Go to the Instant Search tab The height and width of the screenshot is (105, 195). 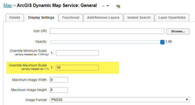click(139, 18)
